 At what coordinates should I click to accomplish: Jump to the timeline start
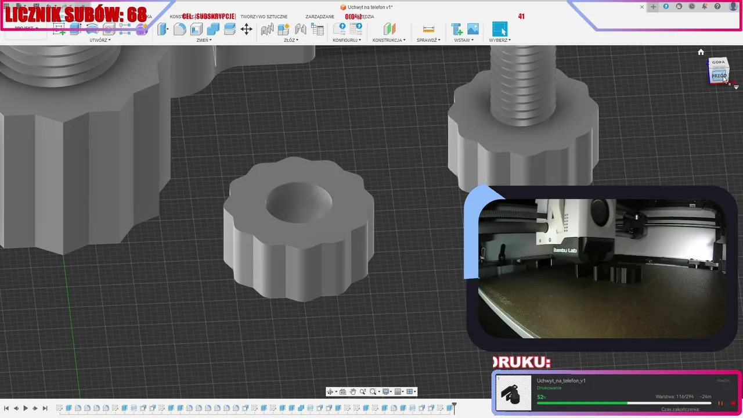point(6,408)
